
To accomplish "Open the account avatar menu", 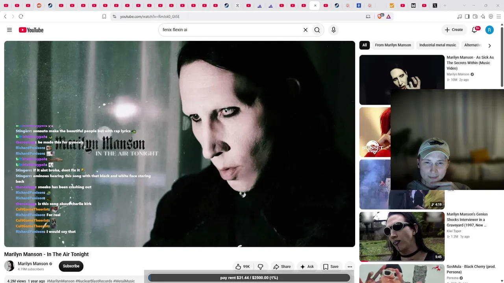I will click(x=489, y=30).
